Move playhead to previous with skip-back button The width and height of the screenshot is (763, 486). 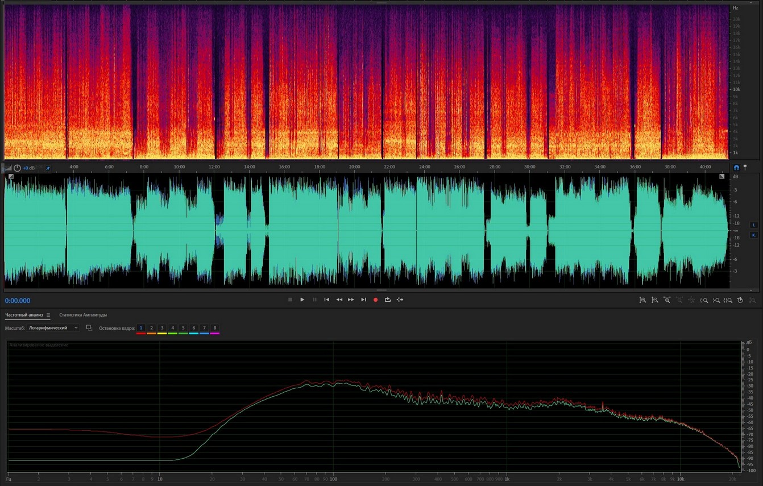[x=326, y=300]
